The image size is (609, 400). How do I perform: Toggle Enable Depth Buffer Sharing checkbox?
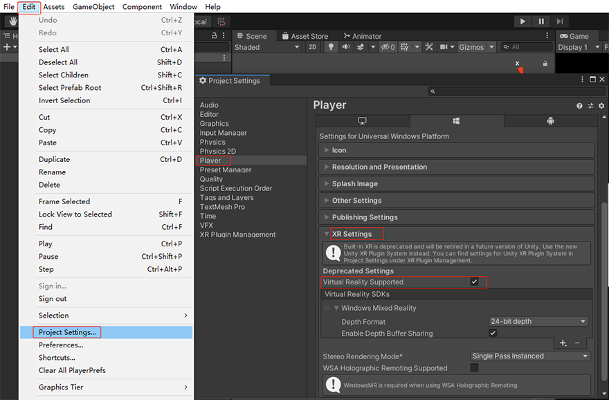pyautogui.click(x=493, y=333)
